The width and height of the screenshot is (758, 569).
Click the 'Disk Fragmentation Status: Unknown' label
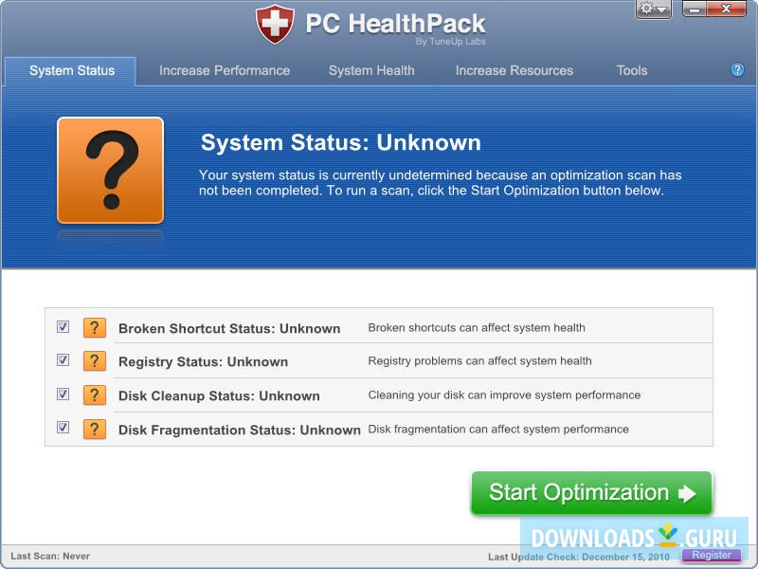point(240,430)
